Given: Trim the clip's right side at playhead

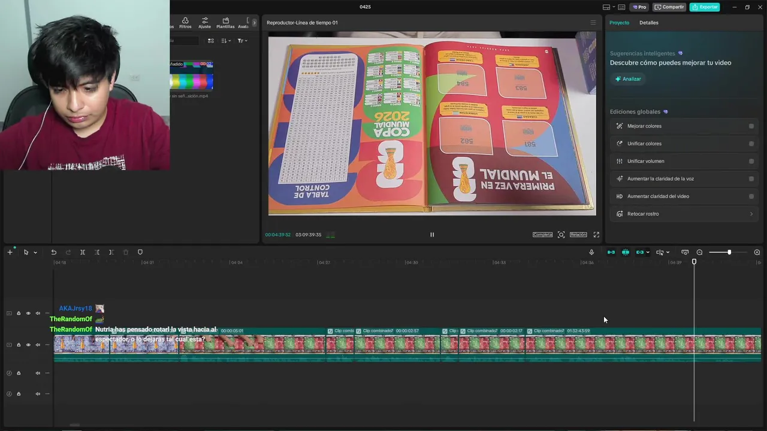Looking at the screenshot, I should [111, 252].
